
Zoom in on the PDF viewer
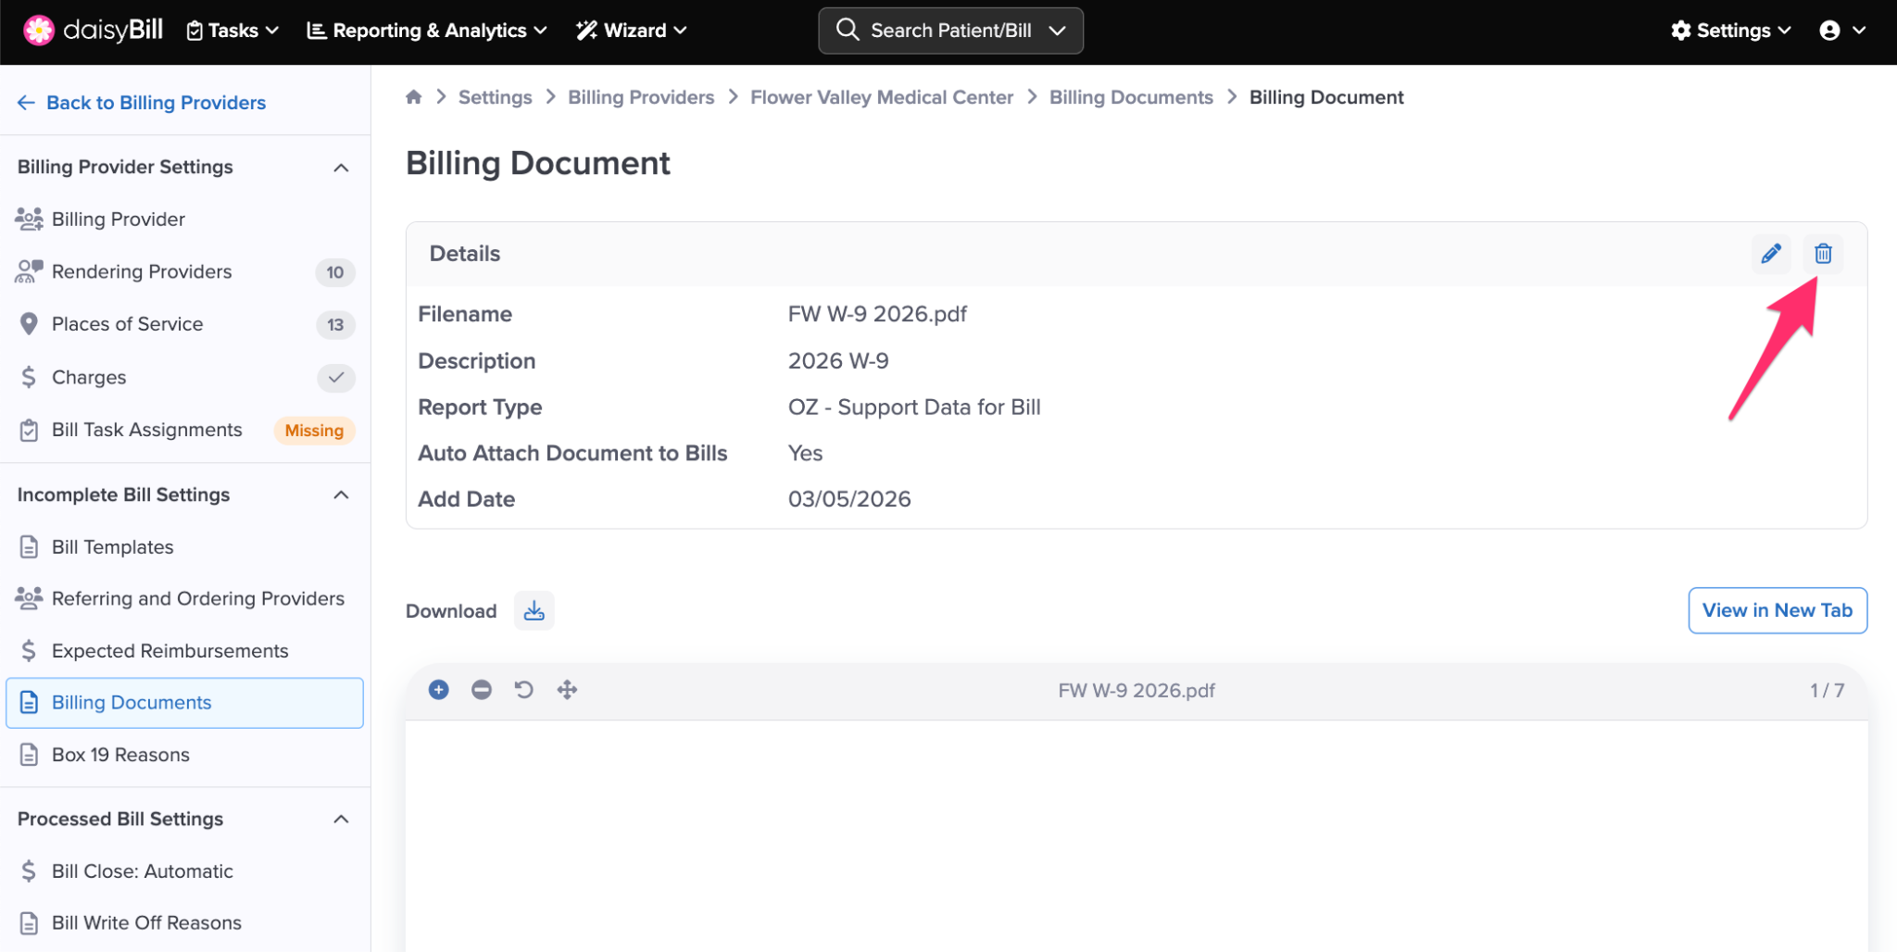[x=439, y=690]
